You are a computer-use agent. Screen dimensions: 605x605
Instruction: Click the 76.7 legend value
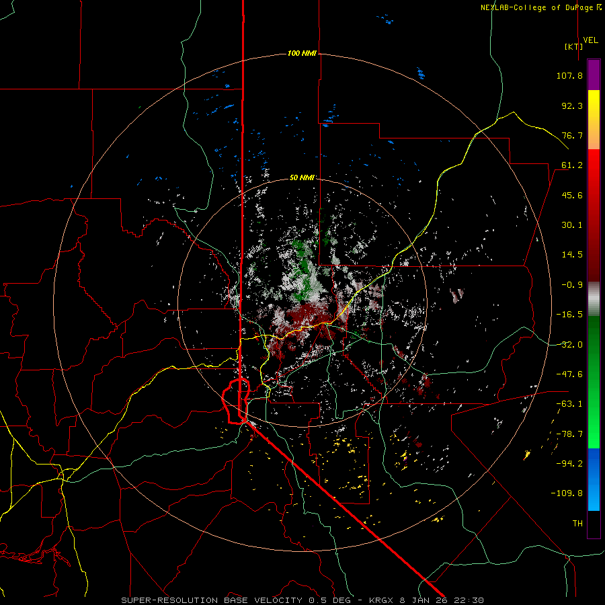click(x=572, y=135)
